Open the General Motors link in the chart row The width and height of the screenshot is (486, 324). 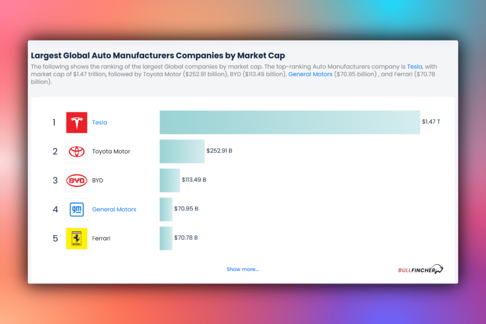click(x=114, y=209)
